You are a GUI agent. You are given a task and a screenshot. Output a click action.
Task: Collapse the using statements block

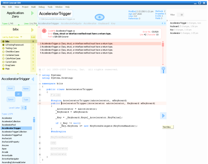coord(40,75)
